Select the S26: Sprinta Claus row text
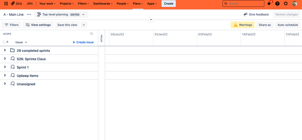This screenshot has height=140, width=302. point(31,59)
